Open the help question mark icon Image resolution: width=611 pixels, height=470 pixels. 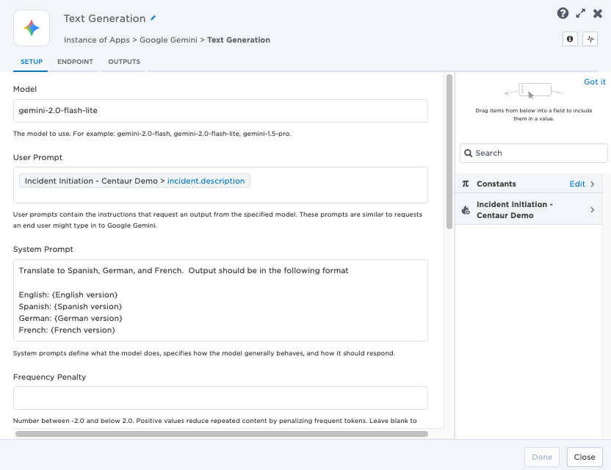point(563,14)
